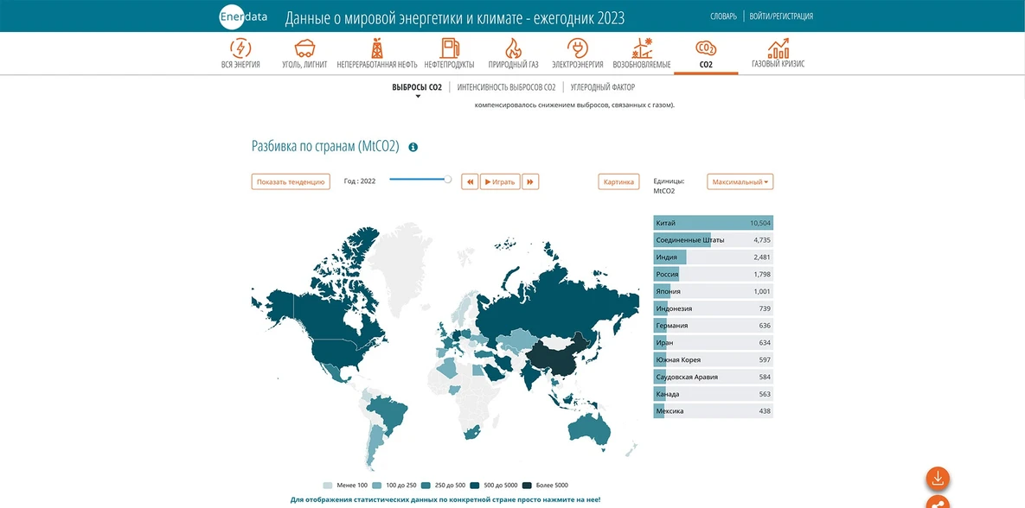Open the Вся энергия lightning icon
Screen dimensions: 1025x508
(240, 48)
